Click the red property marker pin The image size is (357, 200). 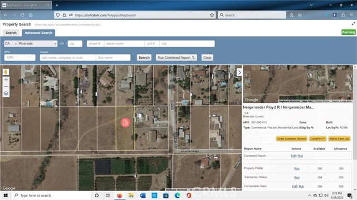coord(125,123)
